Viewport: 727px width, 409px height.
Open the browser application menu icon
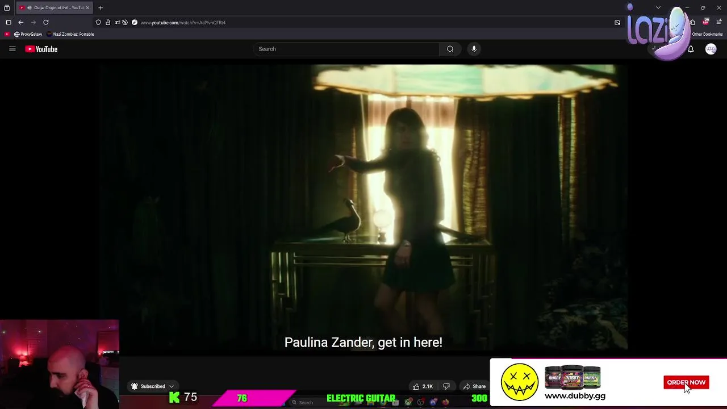click(719, 22)
